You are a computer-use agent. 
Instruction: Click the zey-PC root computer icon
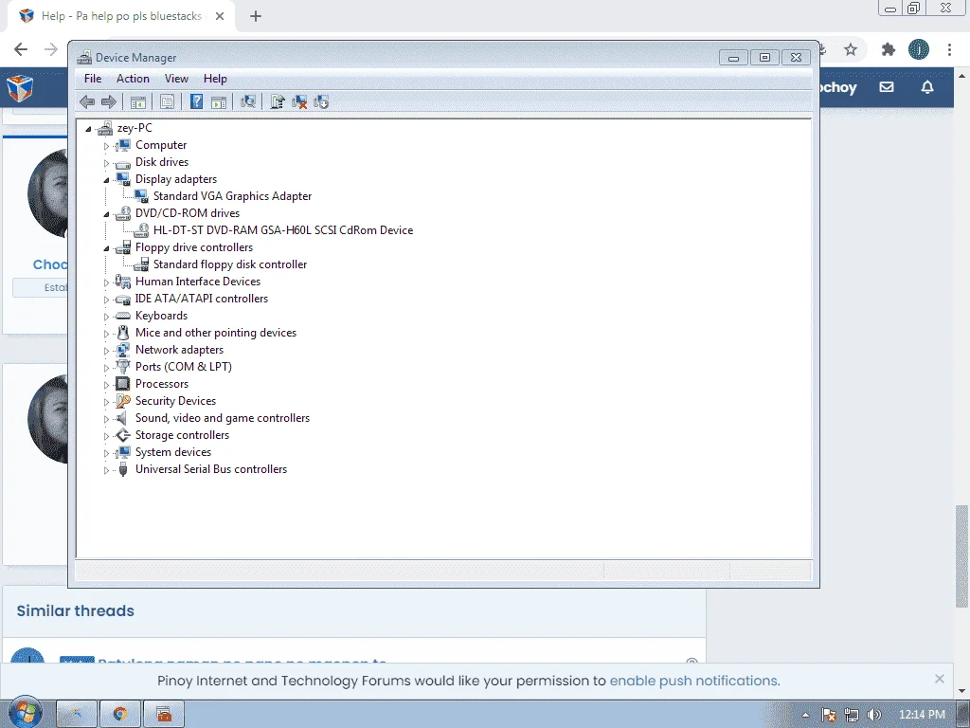point(105,128)
